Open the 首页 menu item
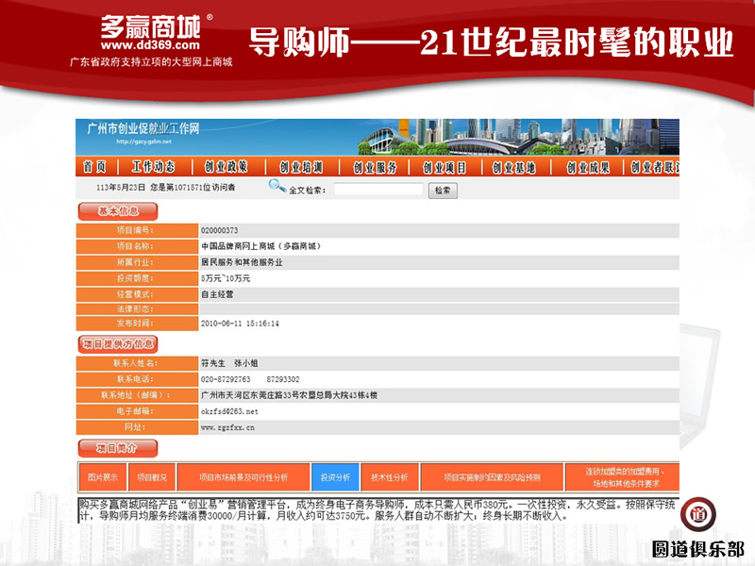Viewport: 755px width, 566px height. point(94,167)
